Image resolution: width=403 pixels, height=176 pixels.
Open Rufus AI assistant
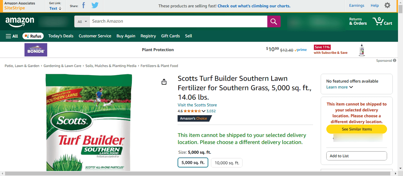tap(33, 36)
